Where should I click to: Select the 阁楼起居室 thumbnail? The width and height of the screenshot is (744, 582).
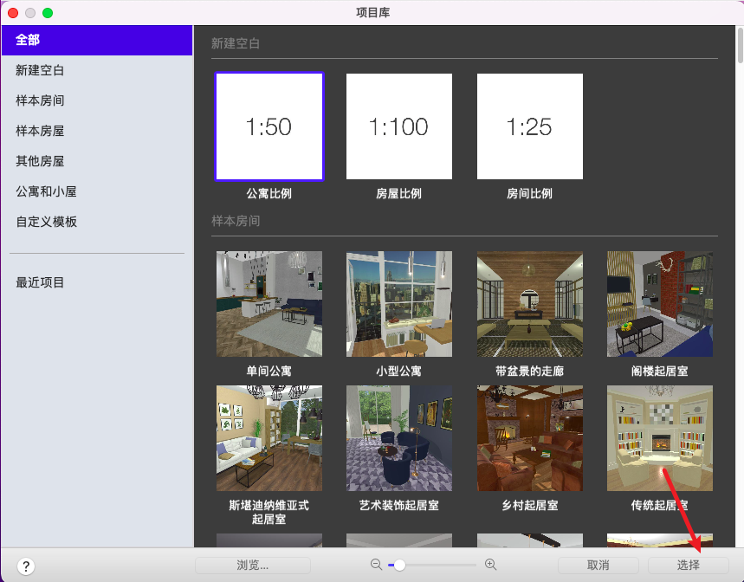pos(659,304)
